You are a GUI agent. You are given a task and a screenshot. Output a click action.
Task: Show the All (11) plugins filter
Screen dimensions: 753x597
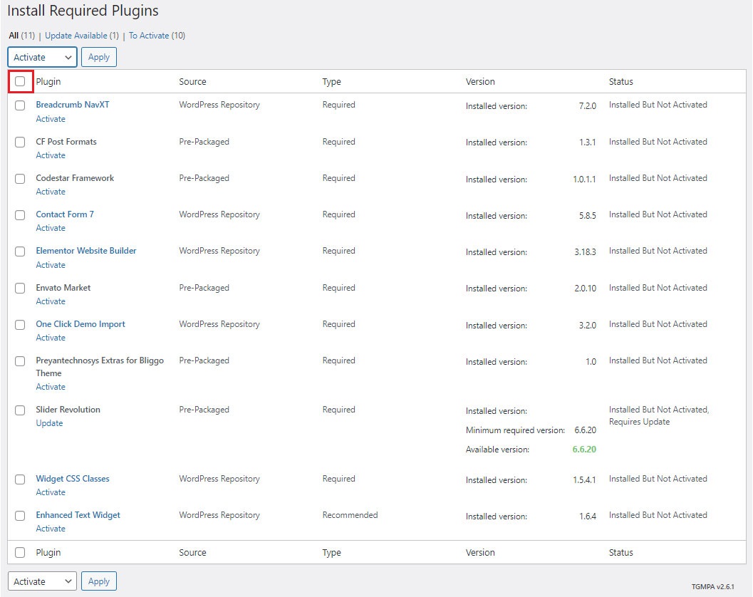22,36
